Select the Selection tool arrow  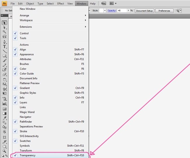5,23
